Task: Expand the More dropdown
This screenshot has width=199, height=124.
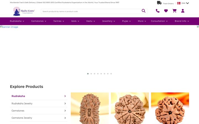Action: pos(142,21)
